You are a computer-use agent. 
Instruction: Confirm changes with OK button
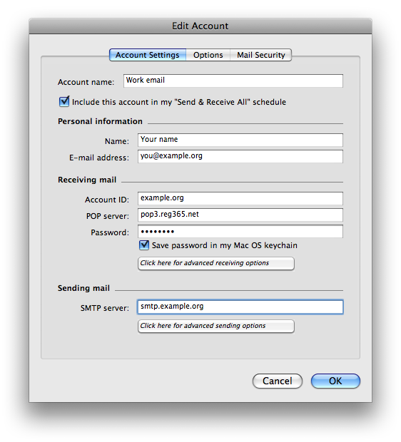click(x=335, y=381)
